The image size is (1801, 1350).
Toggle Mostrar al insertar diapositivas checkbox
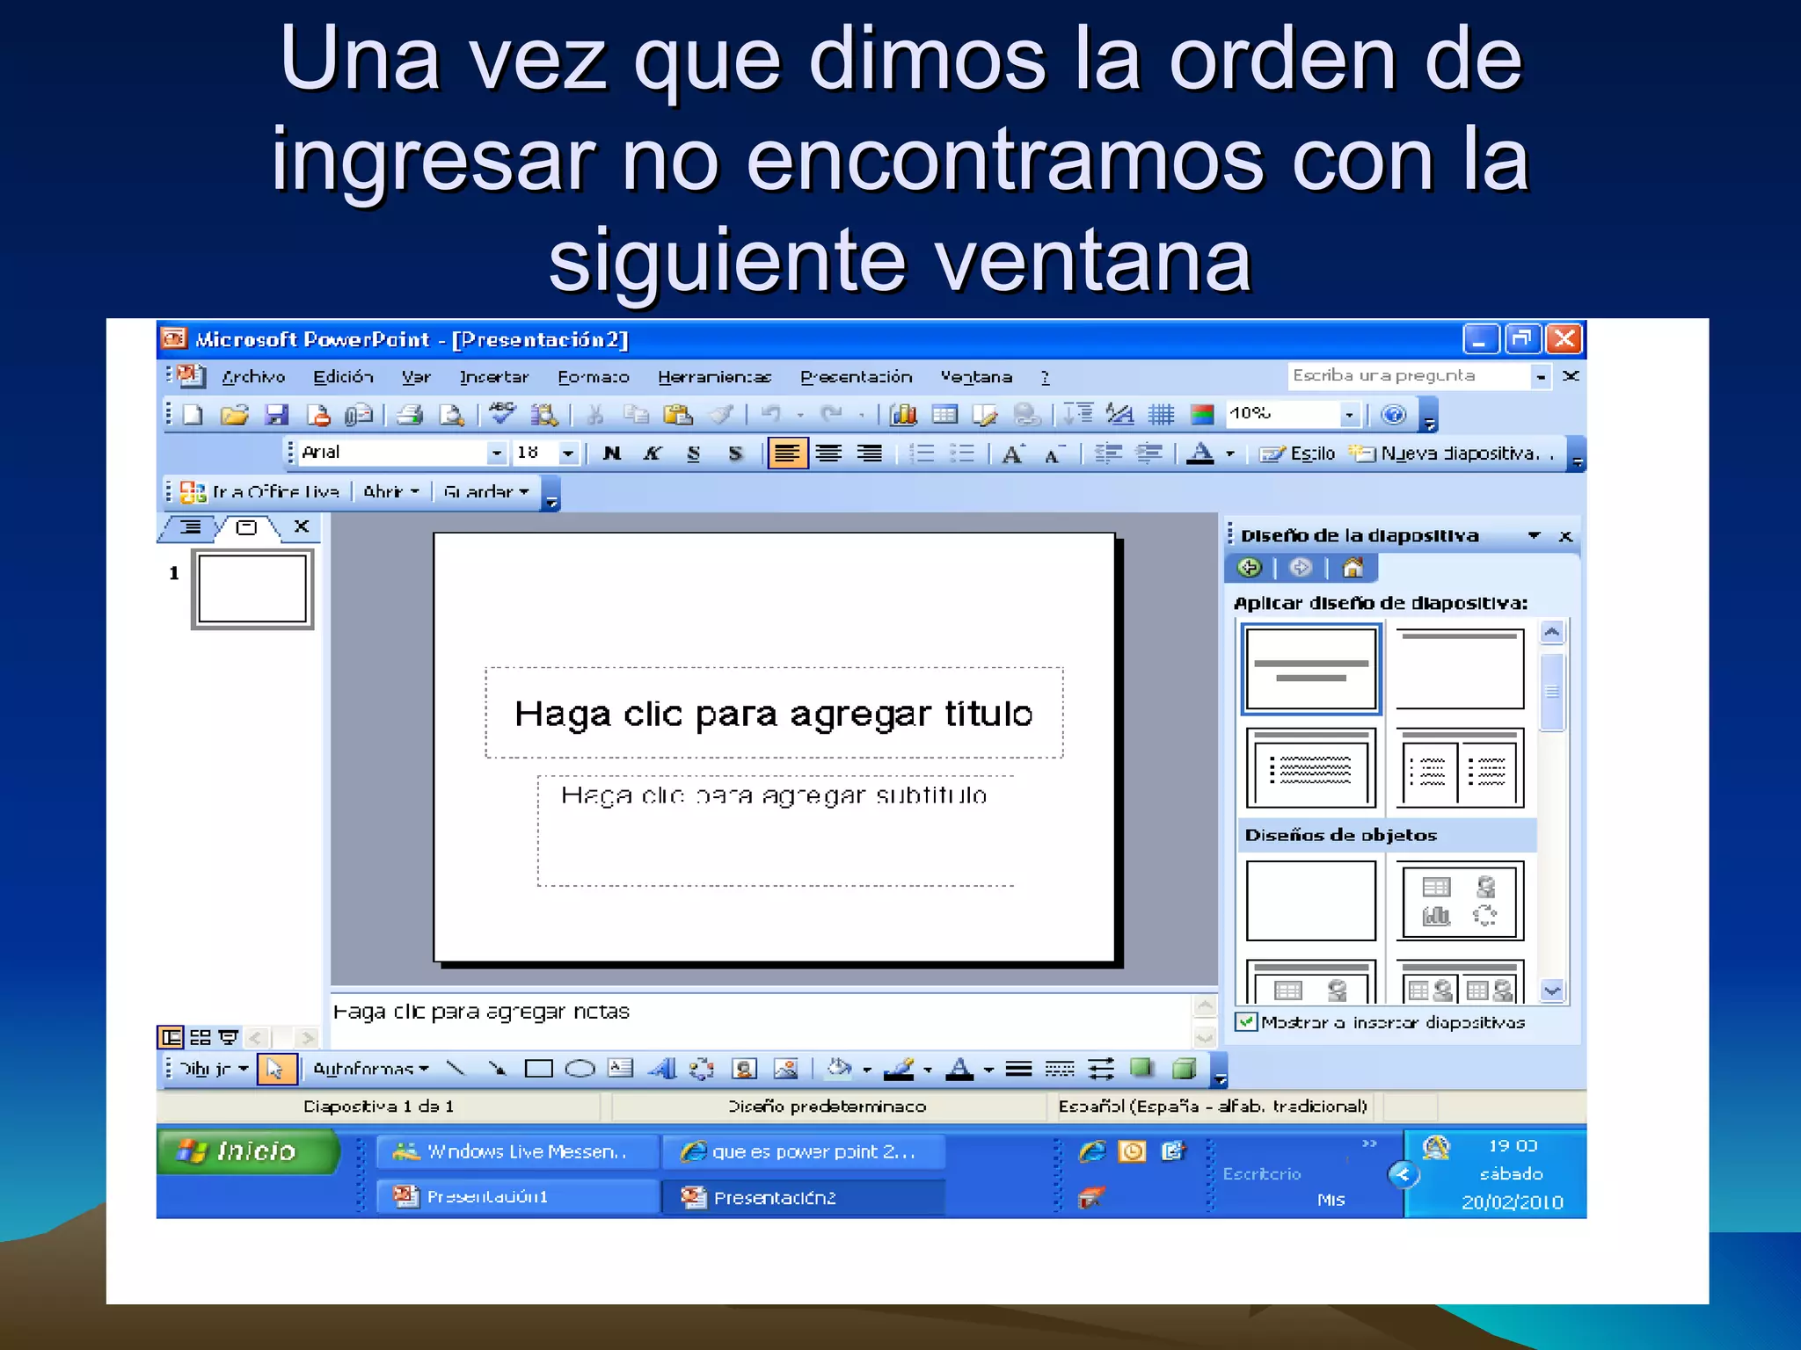tap(1246, 1022)
